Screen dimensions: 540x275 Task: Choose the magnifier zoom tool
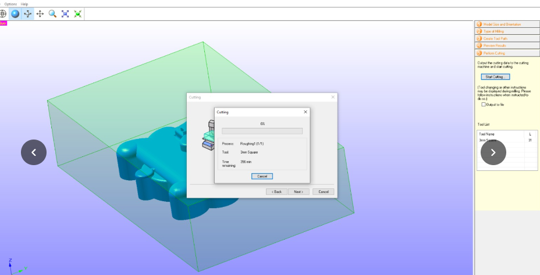52,14
